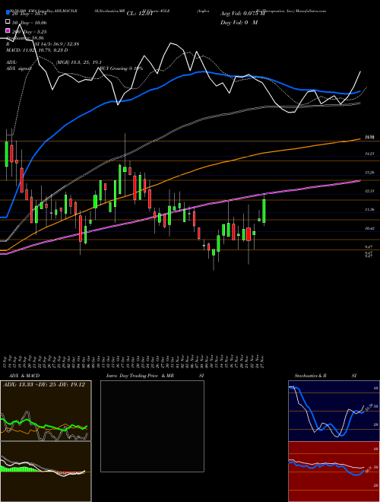The image size is (380, 502).
Task: Select the '20 Day = 10.78' legend text
Action: tap(29, 14)
